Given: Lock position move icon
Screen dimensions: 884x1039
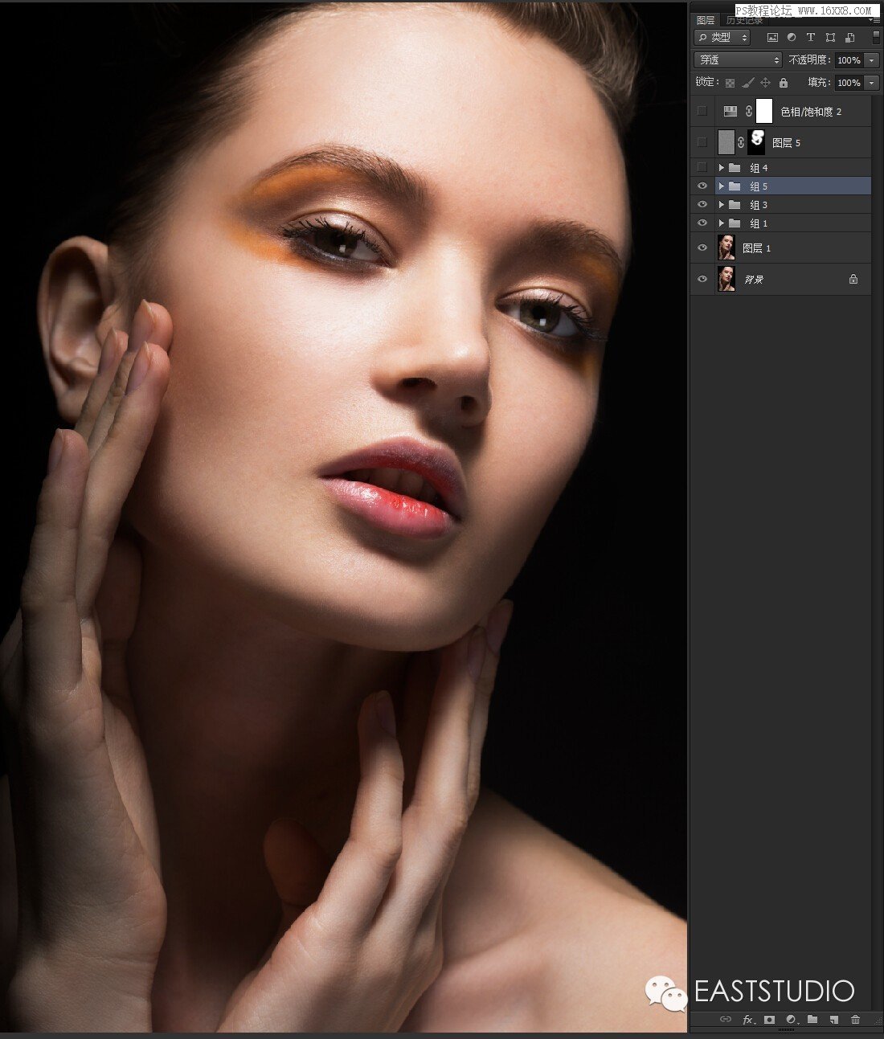Looking at the screenshot, I should (765, 83).
